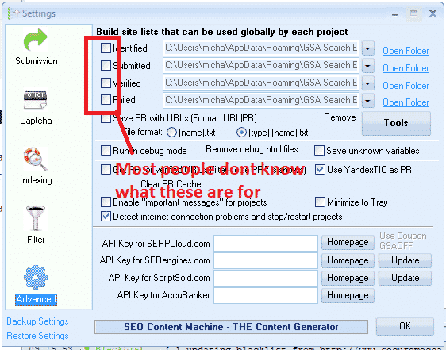Expand the Failed folder path dropdown
Image resolution: width=446 pixels, height=350 pixels.
pos(367,101)
